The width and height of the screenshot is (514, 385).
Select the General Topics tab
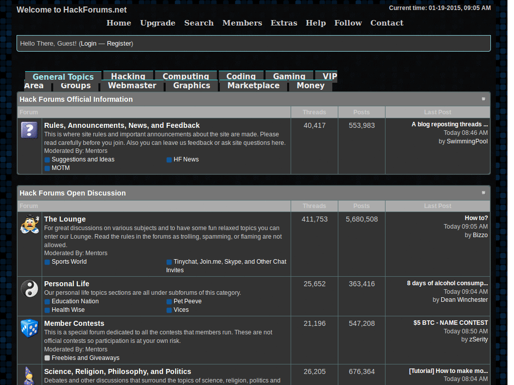click(63, 77)
